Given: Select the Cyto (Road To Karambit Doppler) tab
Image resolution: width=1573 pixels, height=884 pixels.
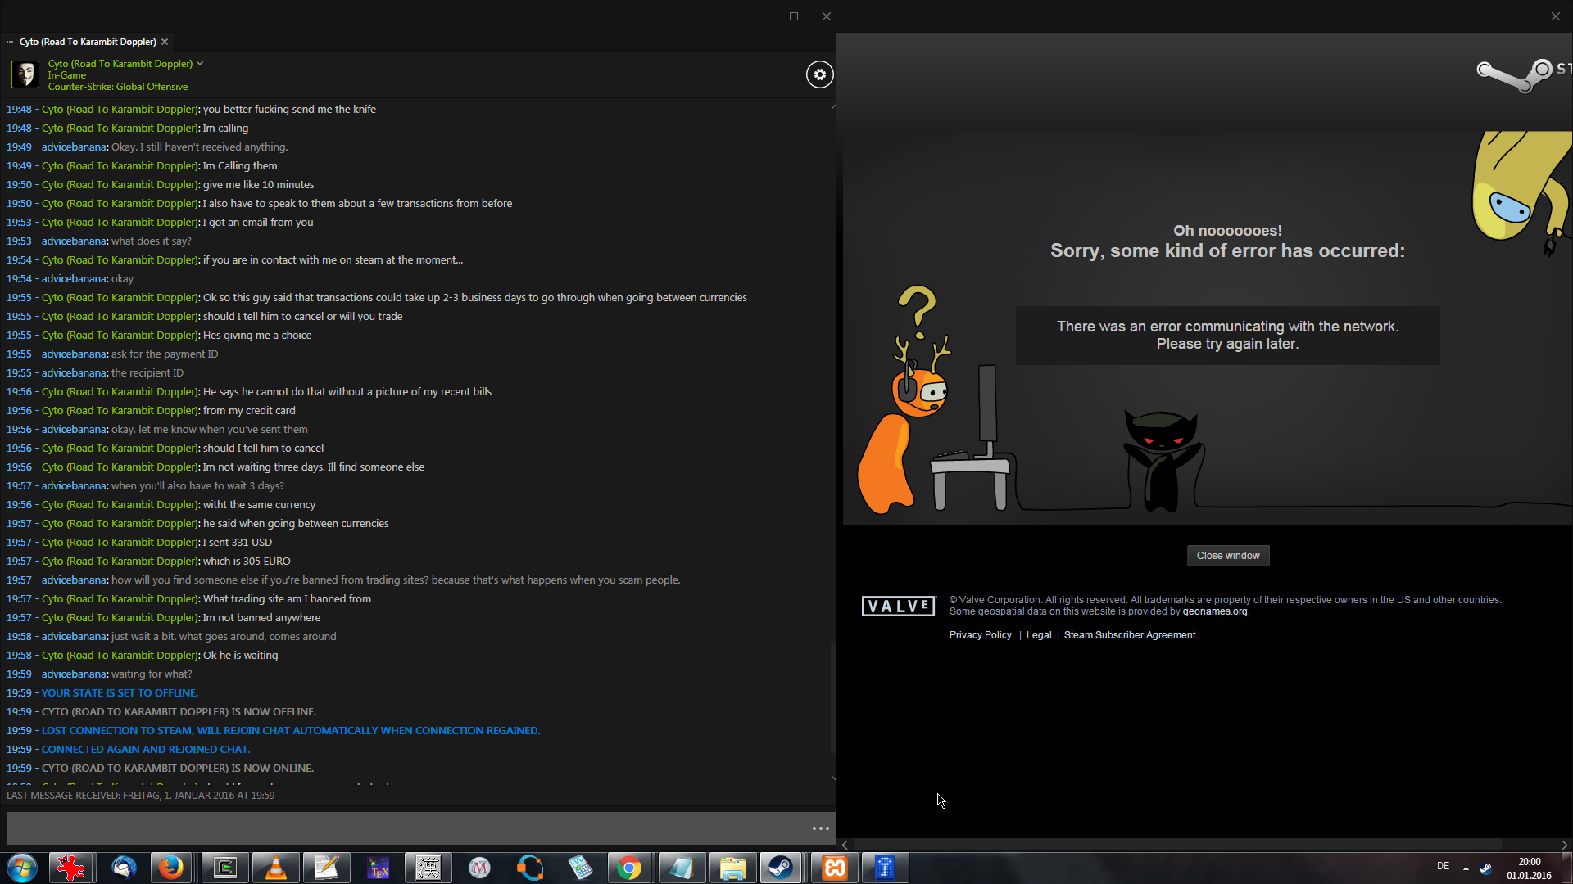Looking at the screenshot, I should [x=87, y=42].
